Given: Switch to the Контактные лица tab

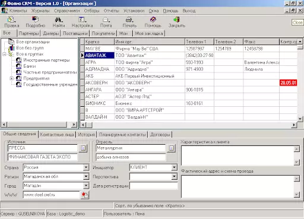Looking at the screenshot, I should pyautogui.click(x=57, y=135).
